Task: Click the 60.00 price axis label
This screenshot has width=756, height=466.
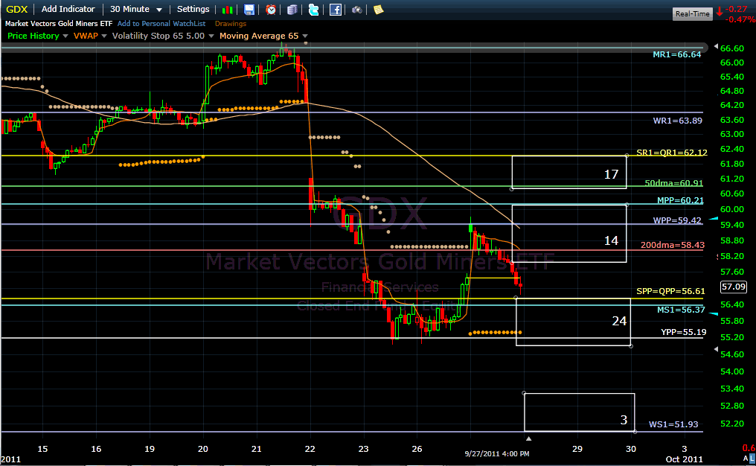Action: [x=732, y=209]
